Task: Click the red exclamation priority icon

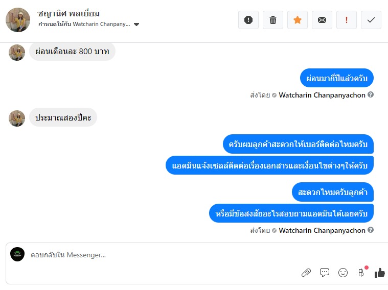Action: click(x=347, y=20)
